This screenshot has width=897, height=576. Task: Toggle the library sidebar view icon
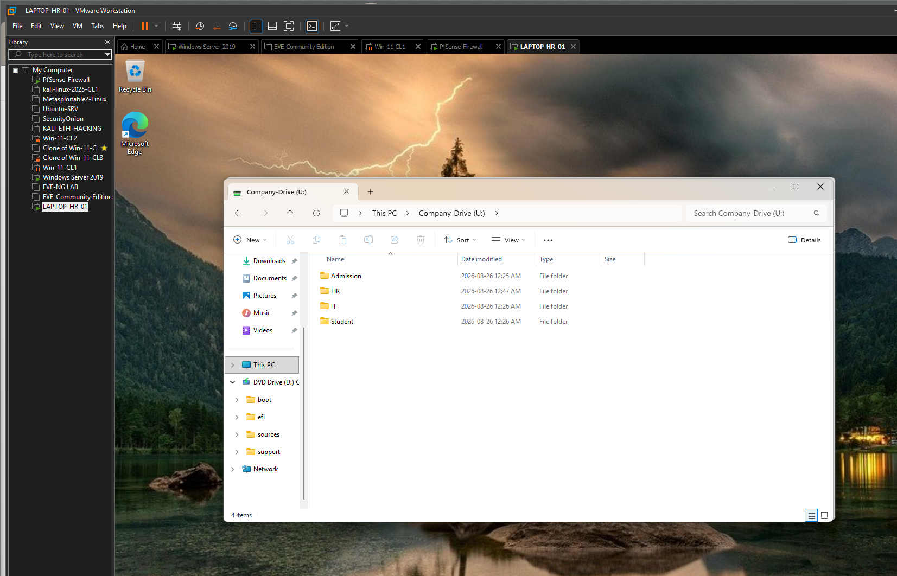[256, 26]
